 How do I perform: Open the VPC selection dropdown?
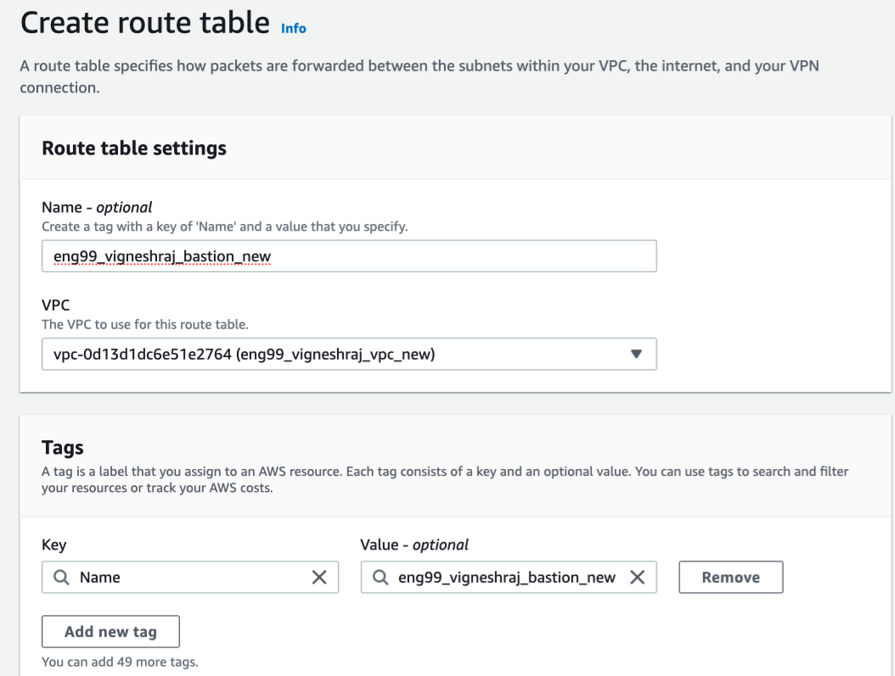point(348,355)
